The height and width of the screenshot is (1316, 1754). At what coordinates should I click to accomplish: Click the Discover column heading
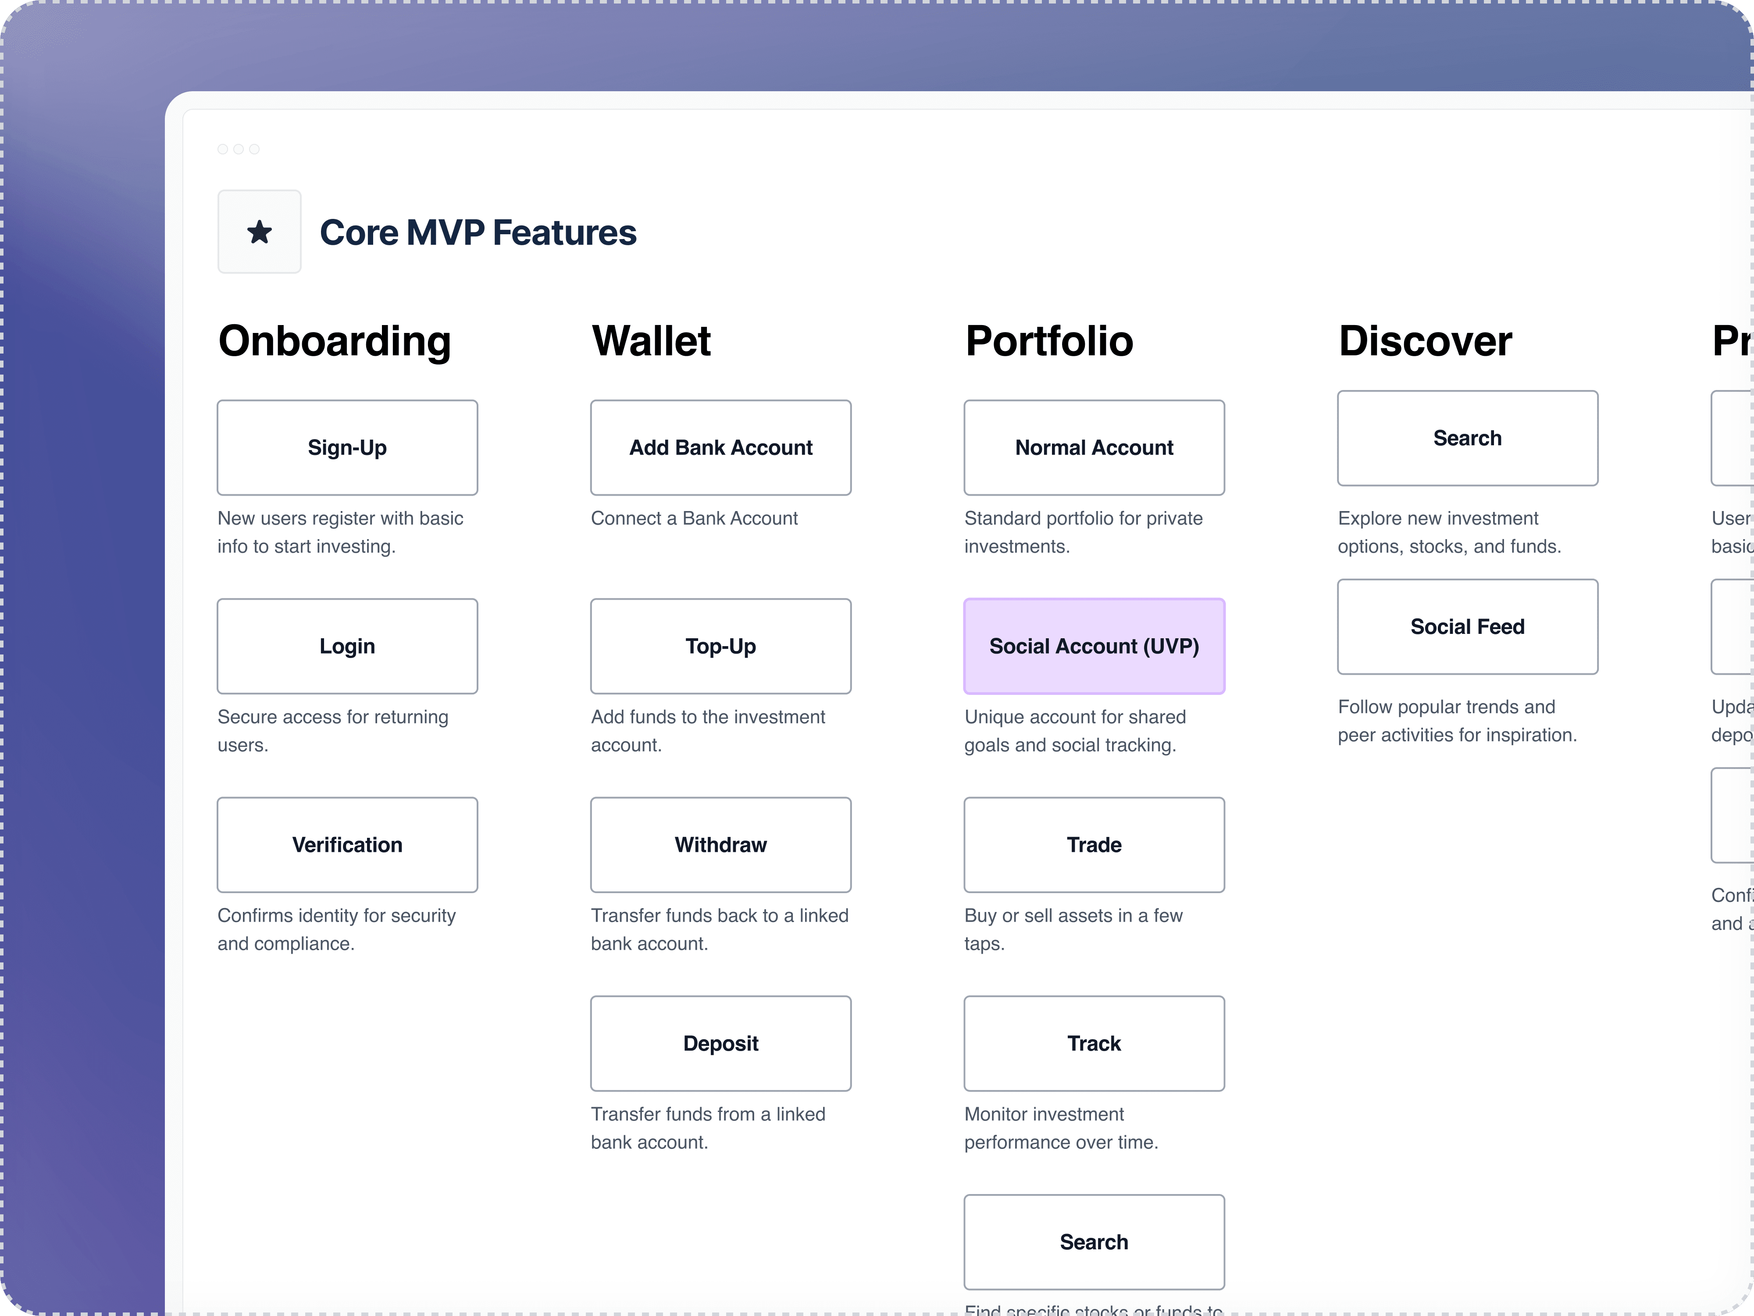coord(1425,341)
